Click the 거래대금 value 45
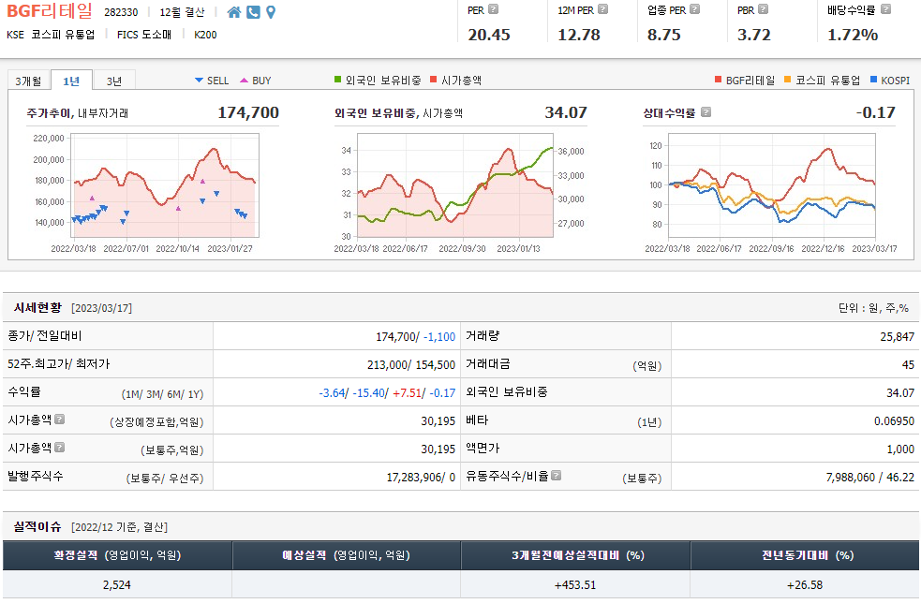The height and width of the screenshot is (604, 921). (908, 365)
